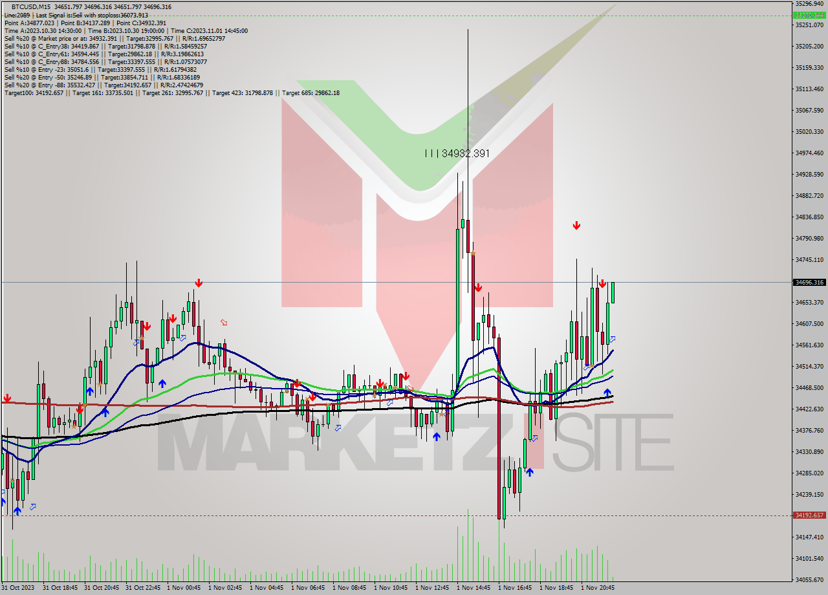Click the 1 Nov 00:45 time label
828x595 pixels.
(x=184, y=588)
